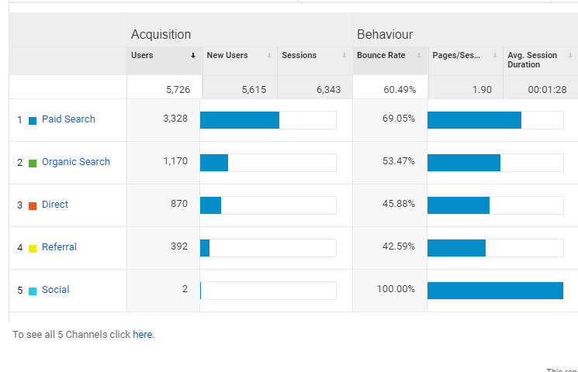Click the blue Paid Search color square

click(33, 120)
